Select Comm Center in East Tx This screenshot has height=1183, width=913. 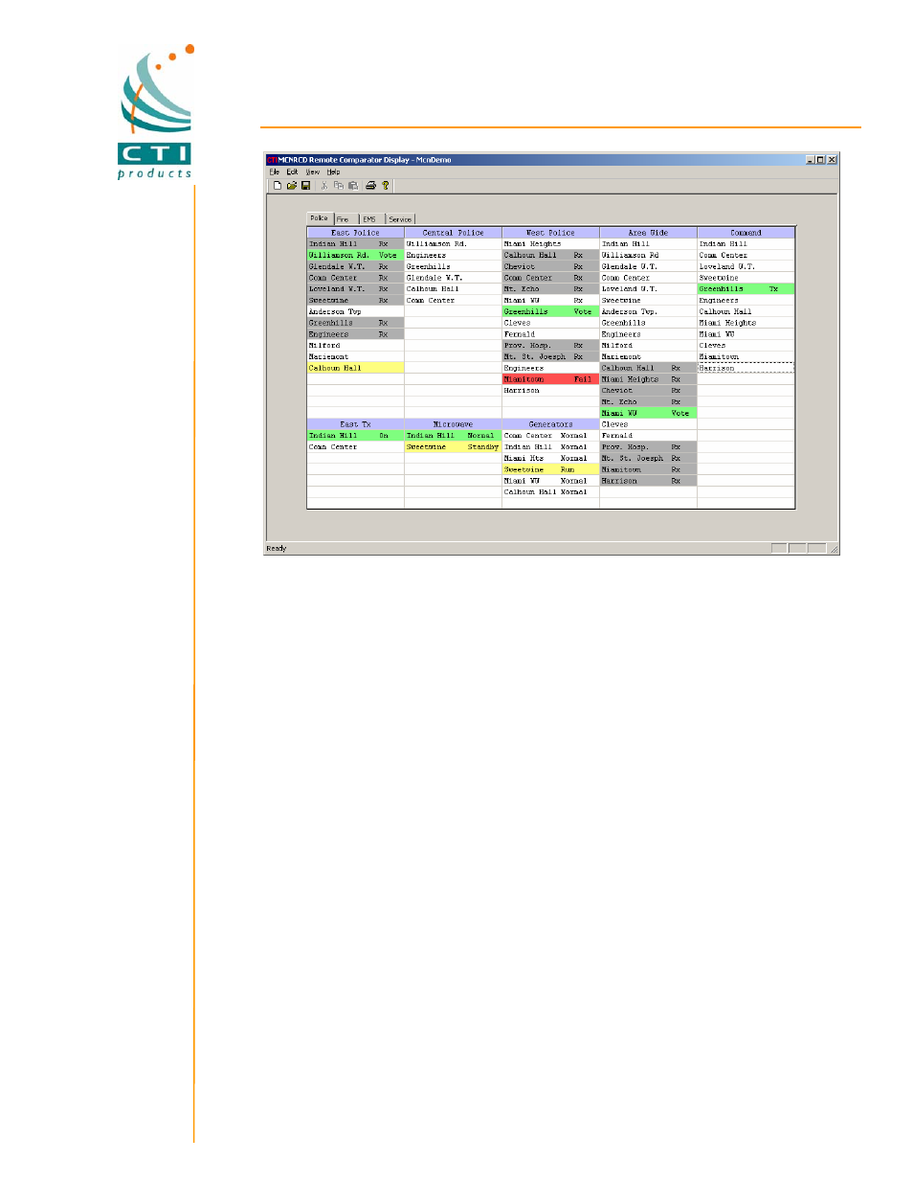(x=355, y=447)
